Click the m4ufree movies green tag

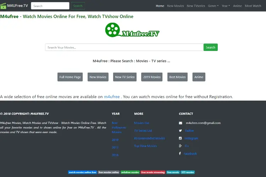point(130,172)
